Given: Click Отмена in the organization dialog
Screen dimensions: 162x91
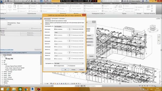Looking at the screenshot, I should pyautogui.click(x=73, y=70).
